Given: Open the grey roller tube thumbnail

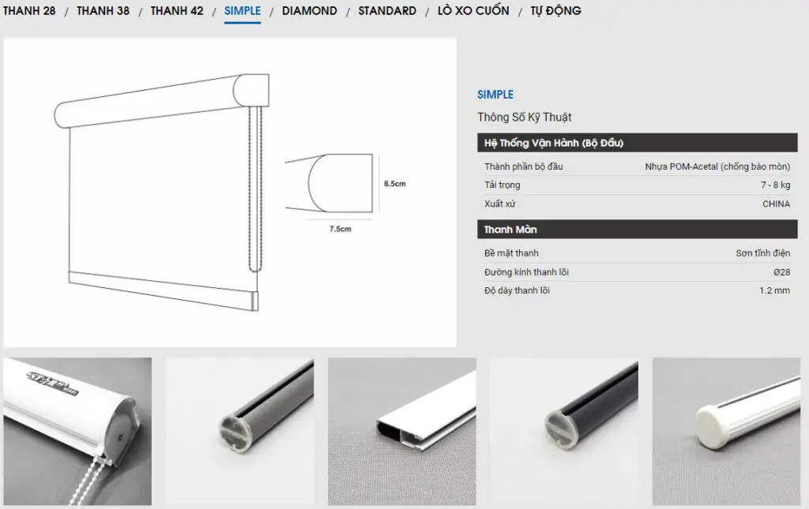Looking at the screenshot, I should click(240, 431).
